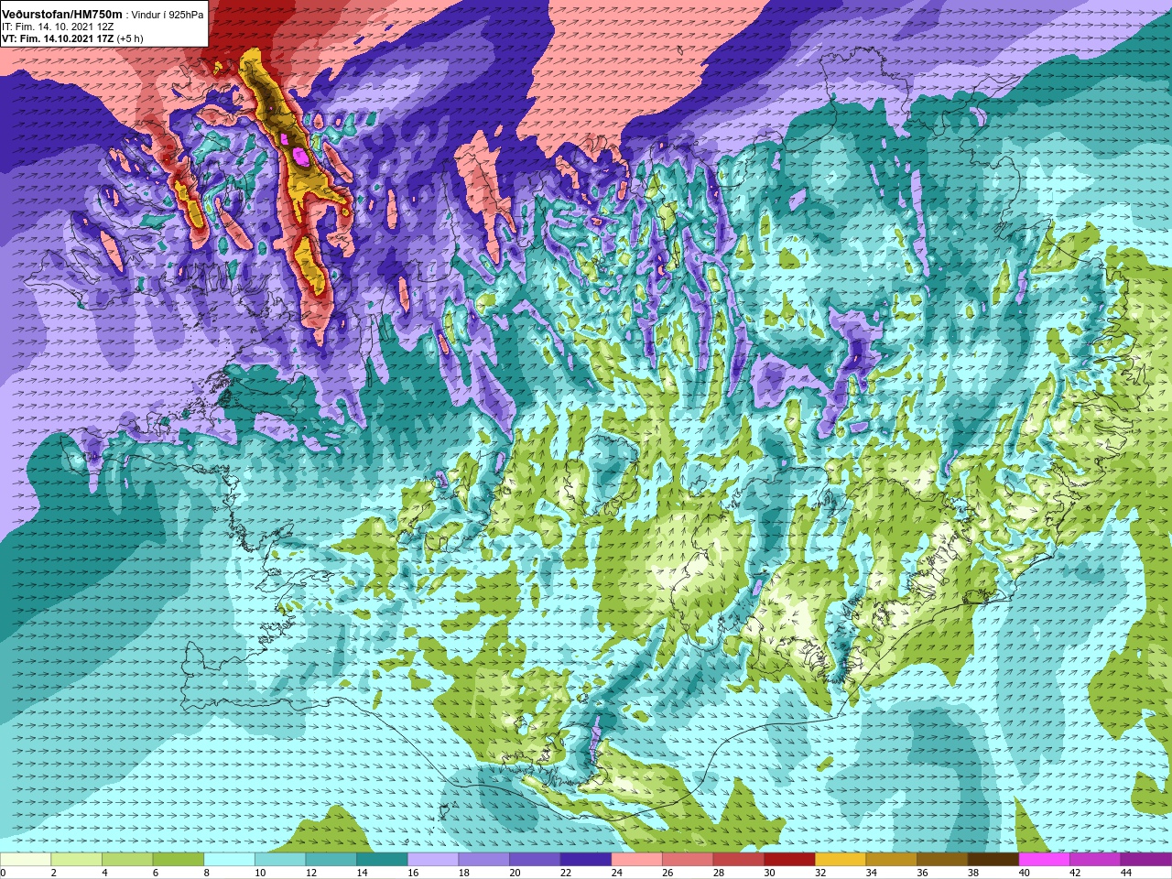Click the dark teal 14–16 legend swatch
Image resolution: width=1172 pixels, height=879 pixels.
(x=382, y=860)
